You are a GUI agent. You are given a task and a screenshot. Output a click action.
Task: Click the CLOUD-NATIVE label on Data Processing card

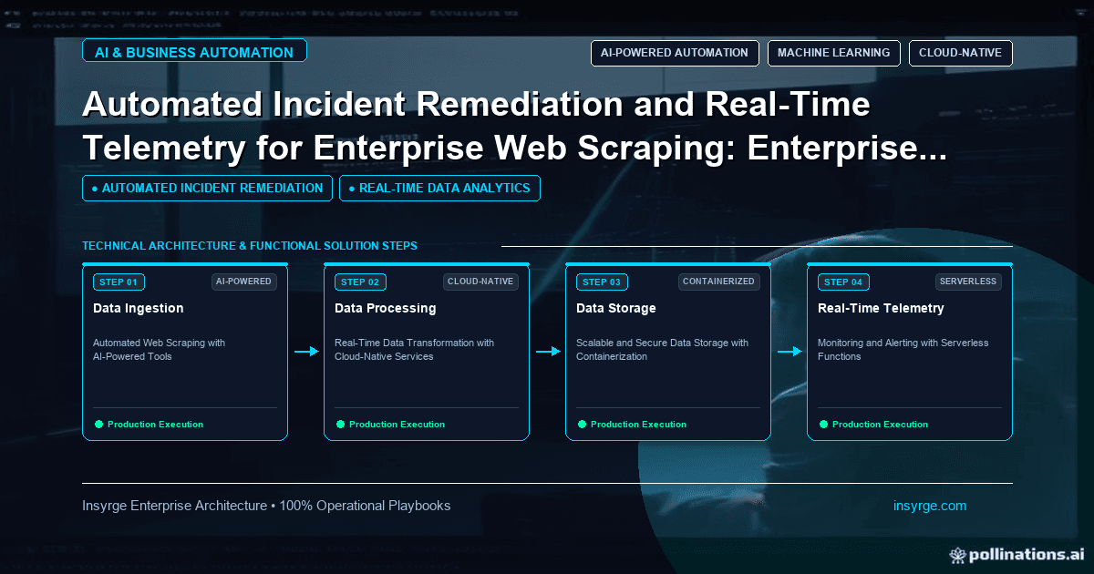tap(480, 282)
